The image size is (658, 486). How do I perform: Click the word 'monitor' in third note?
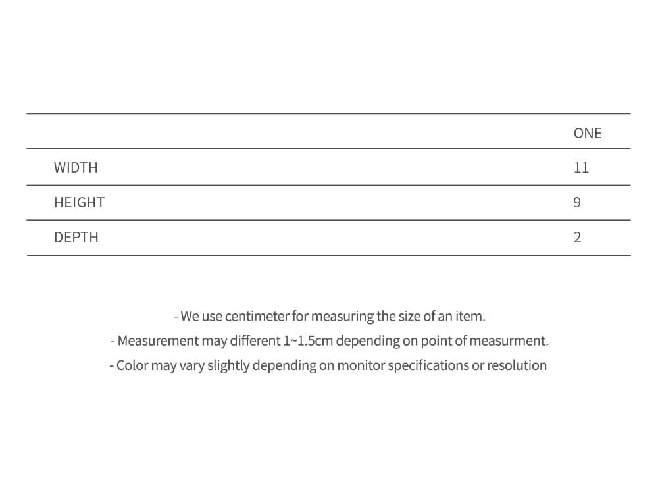coord(361,365)
